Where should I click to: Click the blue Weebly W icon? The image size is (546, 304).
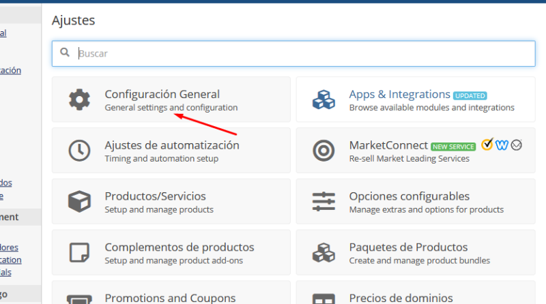(x=502, y=145)
